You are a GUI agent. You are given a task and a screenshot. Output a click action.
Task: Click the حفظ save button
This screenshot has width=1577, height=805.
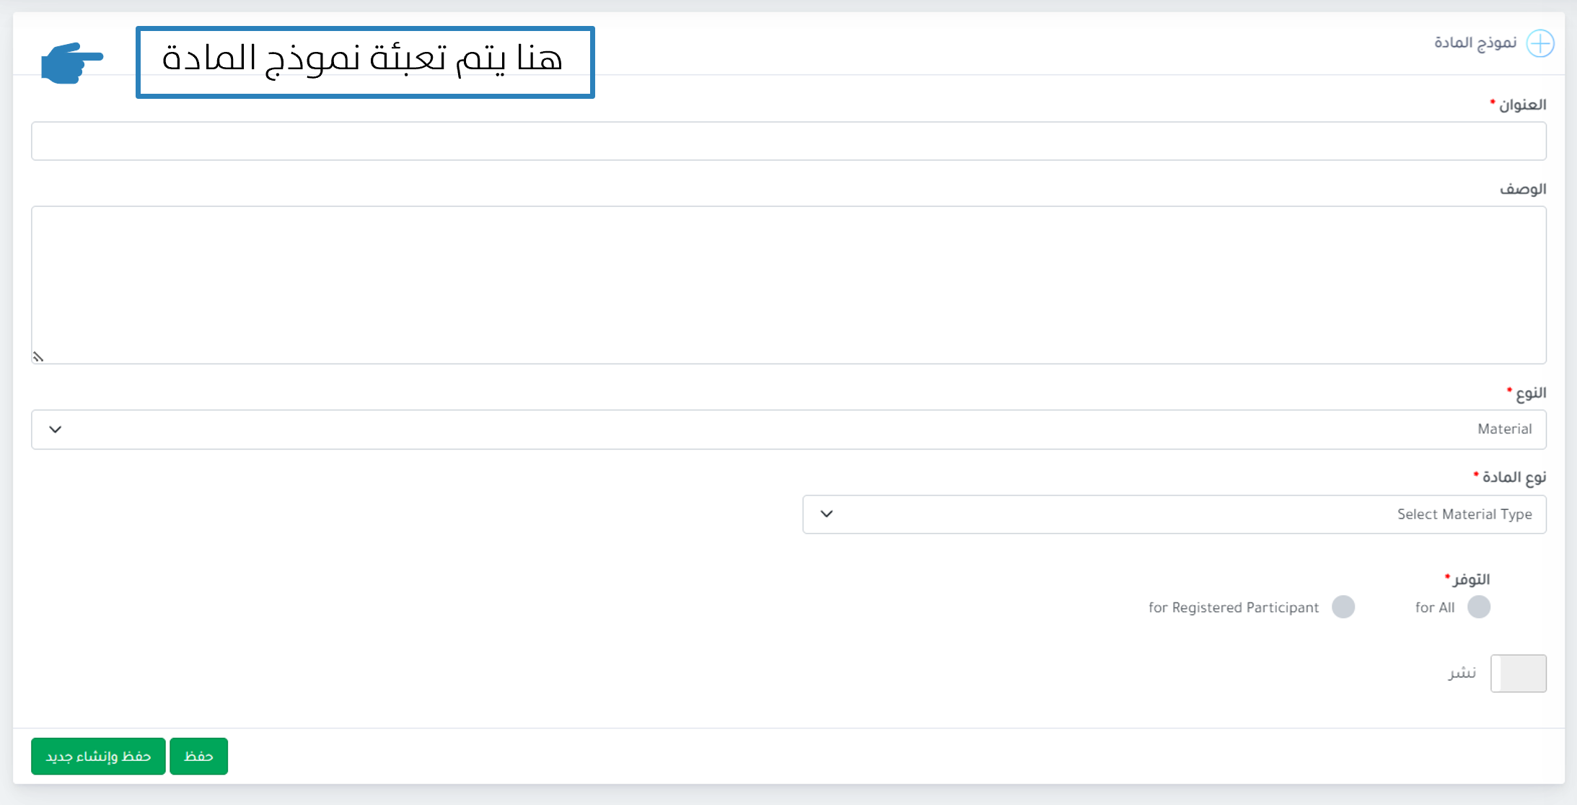pos(198,756)
